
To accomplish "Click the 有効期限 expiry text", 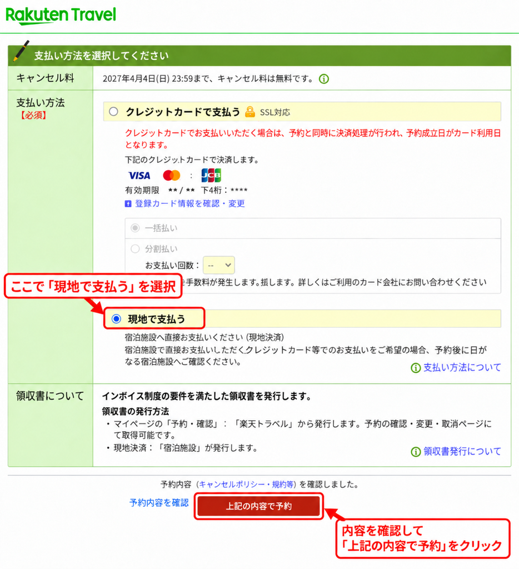I will pos(142,190).
